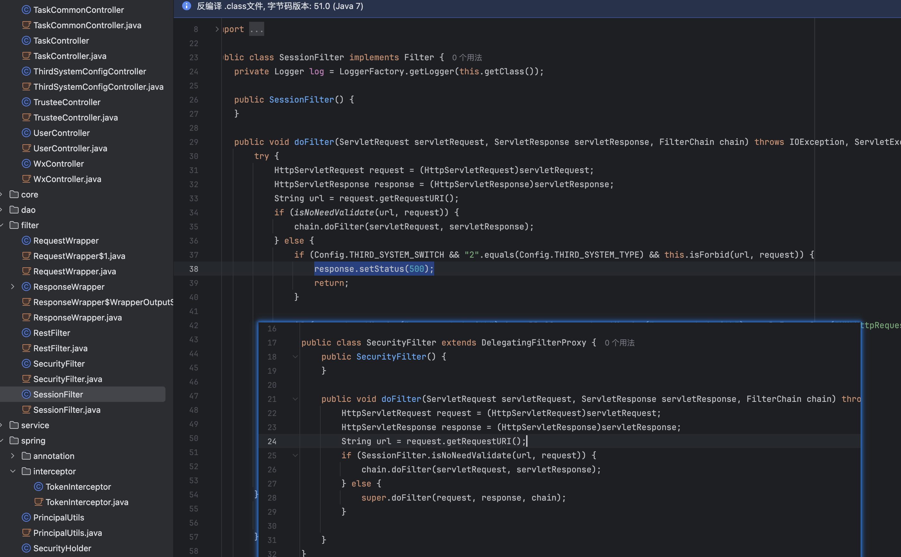The image size is (901, 557).
Task: Expand the annotation folder
Action: coord(13,456)
